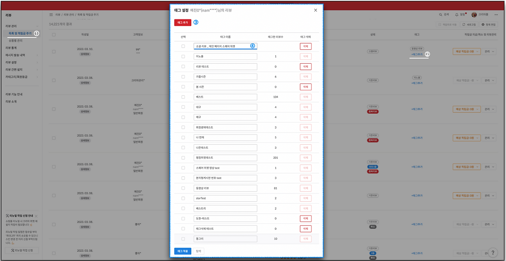Open the 관리 dropdown in first row

[489, 51]
